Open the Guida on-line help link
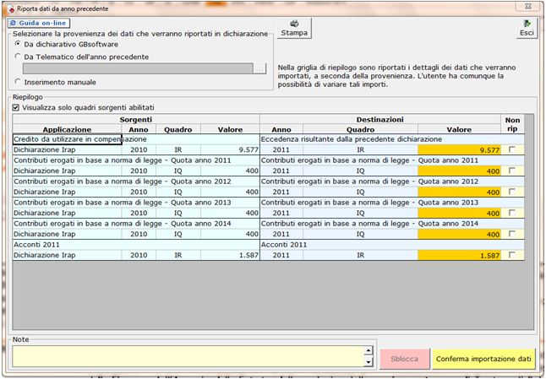The width and height of the screenshot is (546, 379). coord(39,23)
